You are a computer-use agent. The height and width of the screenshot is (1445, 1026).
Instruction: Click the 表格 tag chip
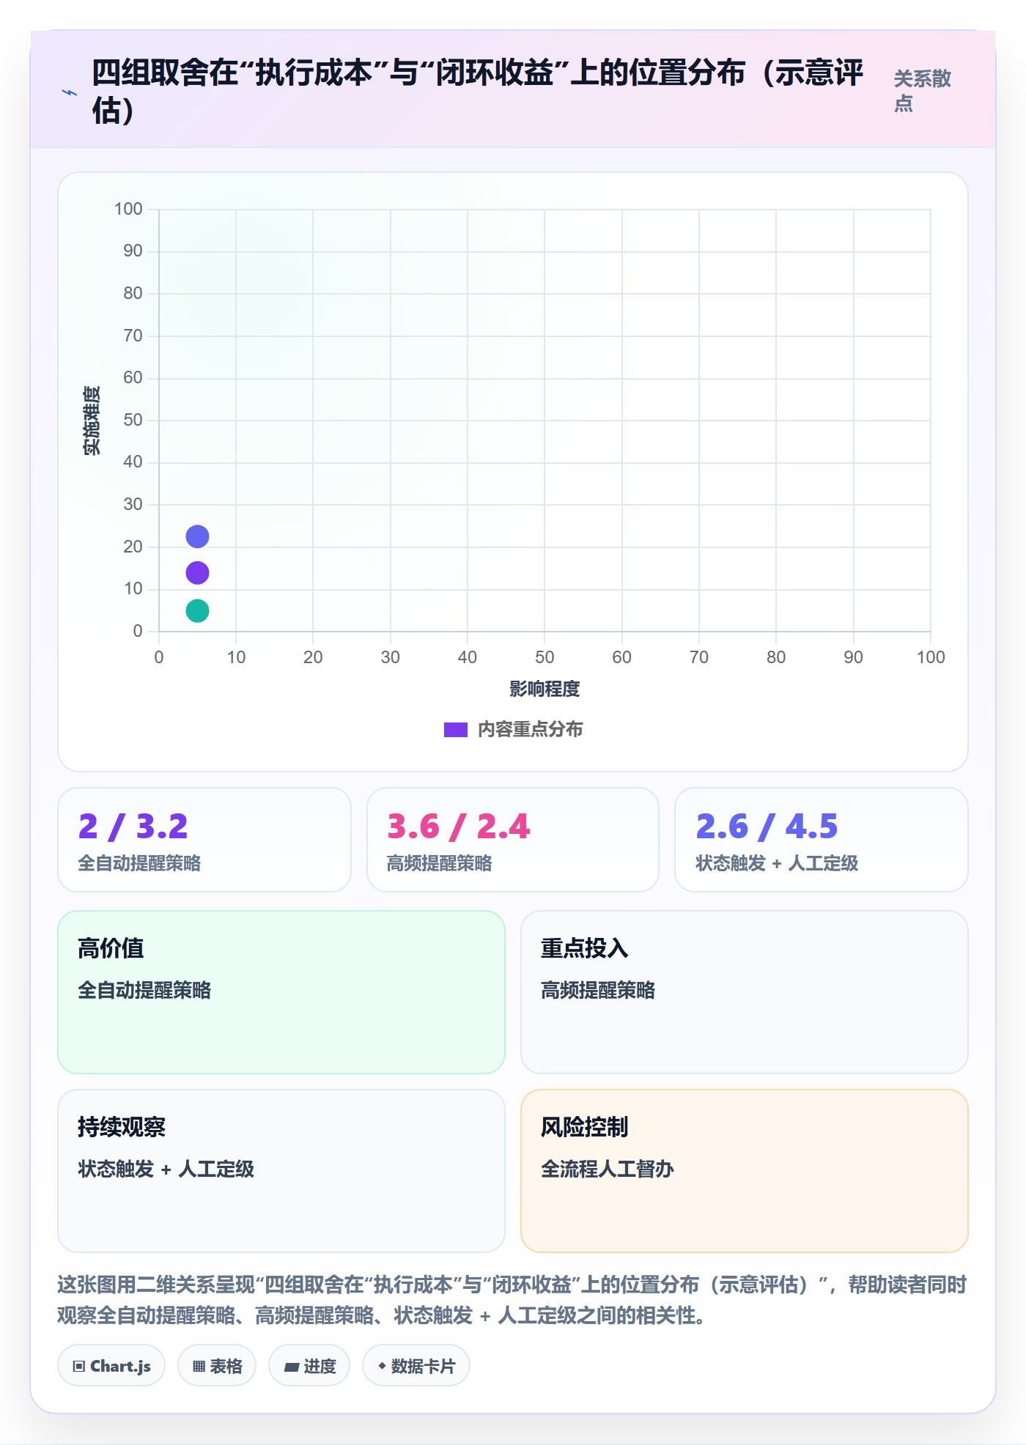217,1366
